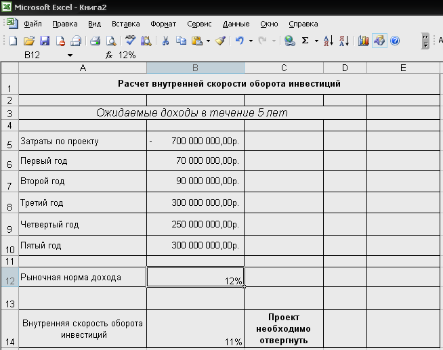The image size is (443, 350).
Task: Select column D header
Action: [345, 68]
